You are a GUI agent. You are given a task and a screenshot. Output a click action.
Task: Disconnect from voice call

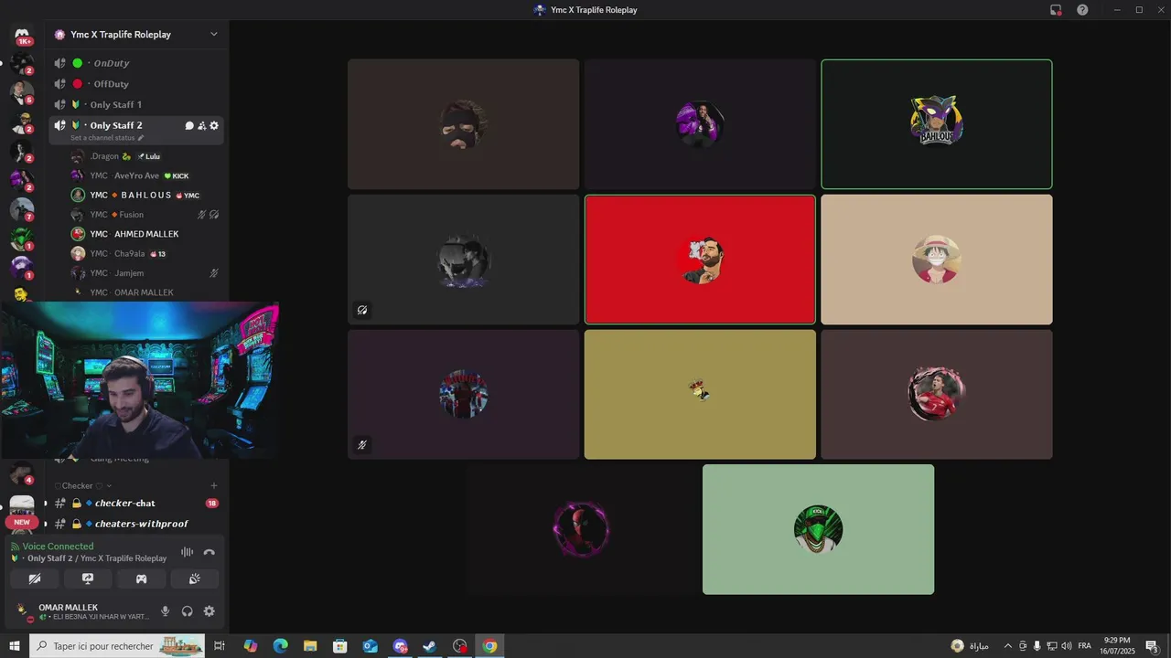(209, 552)
